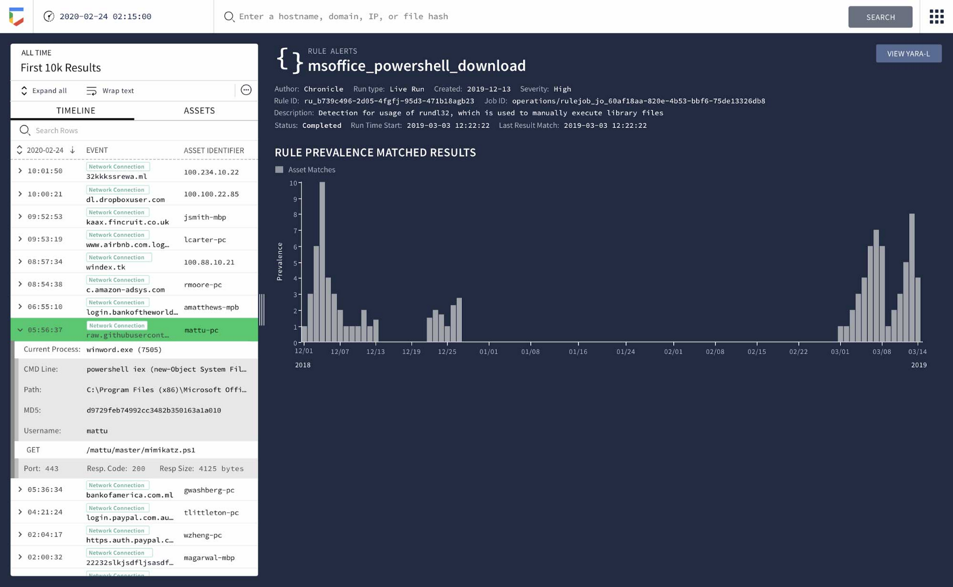Click the sort descending arrow on EVENT column
This screenshot has width=953, height=587.
[73, 150]
